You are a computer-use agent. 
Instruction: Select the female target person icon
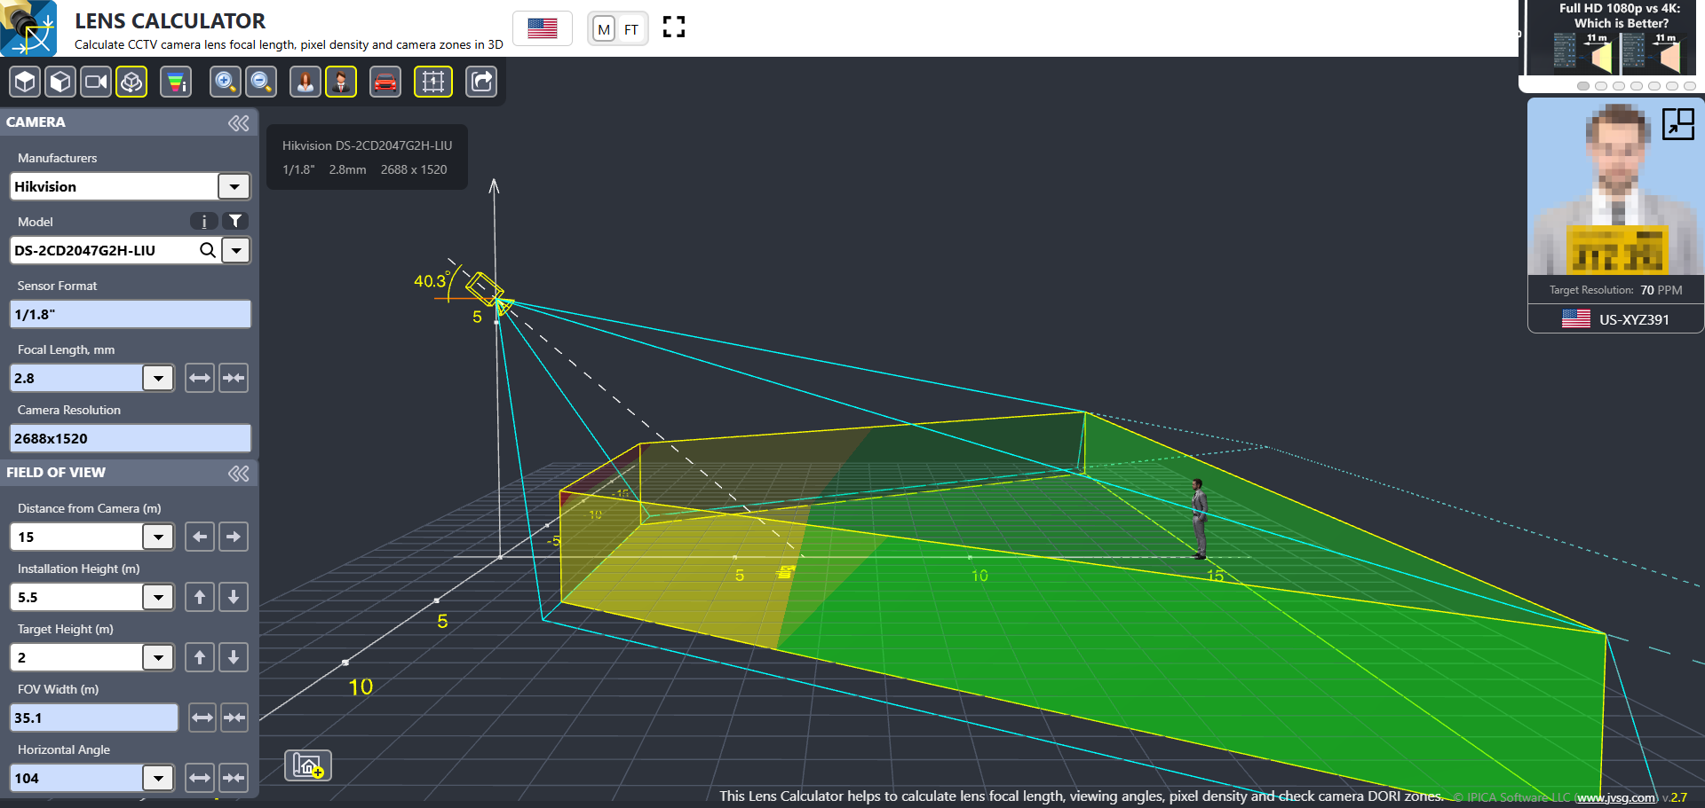305,82
